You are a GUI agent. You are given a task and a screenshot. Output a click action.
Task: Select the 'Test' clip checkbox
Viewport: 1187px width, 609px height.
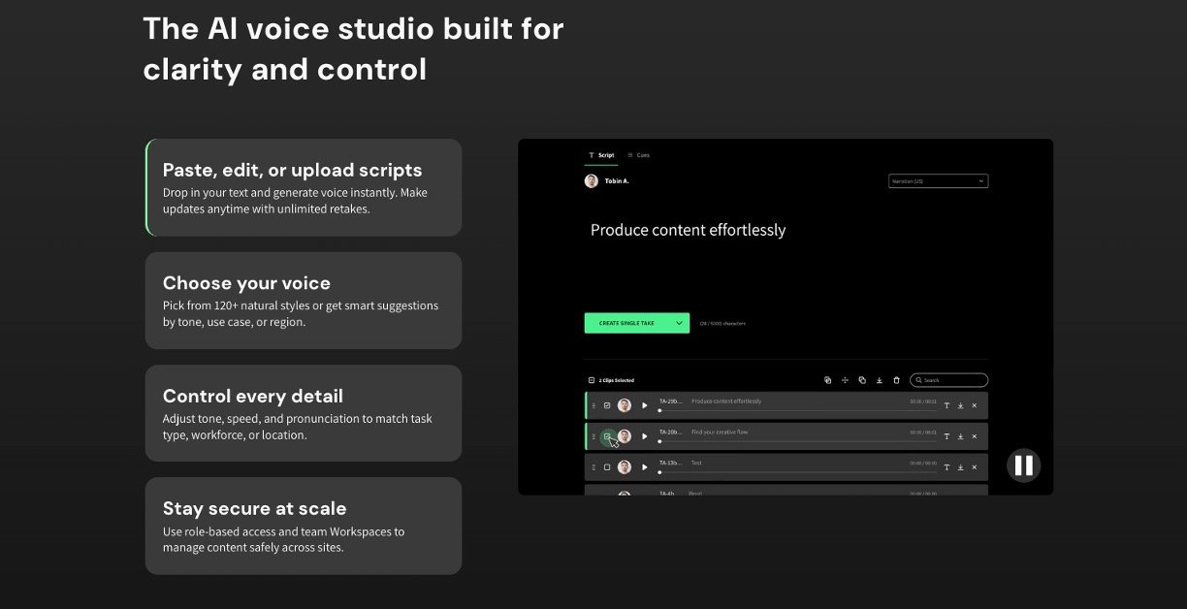point(607,467)
